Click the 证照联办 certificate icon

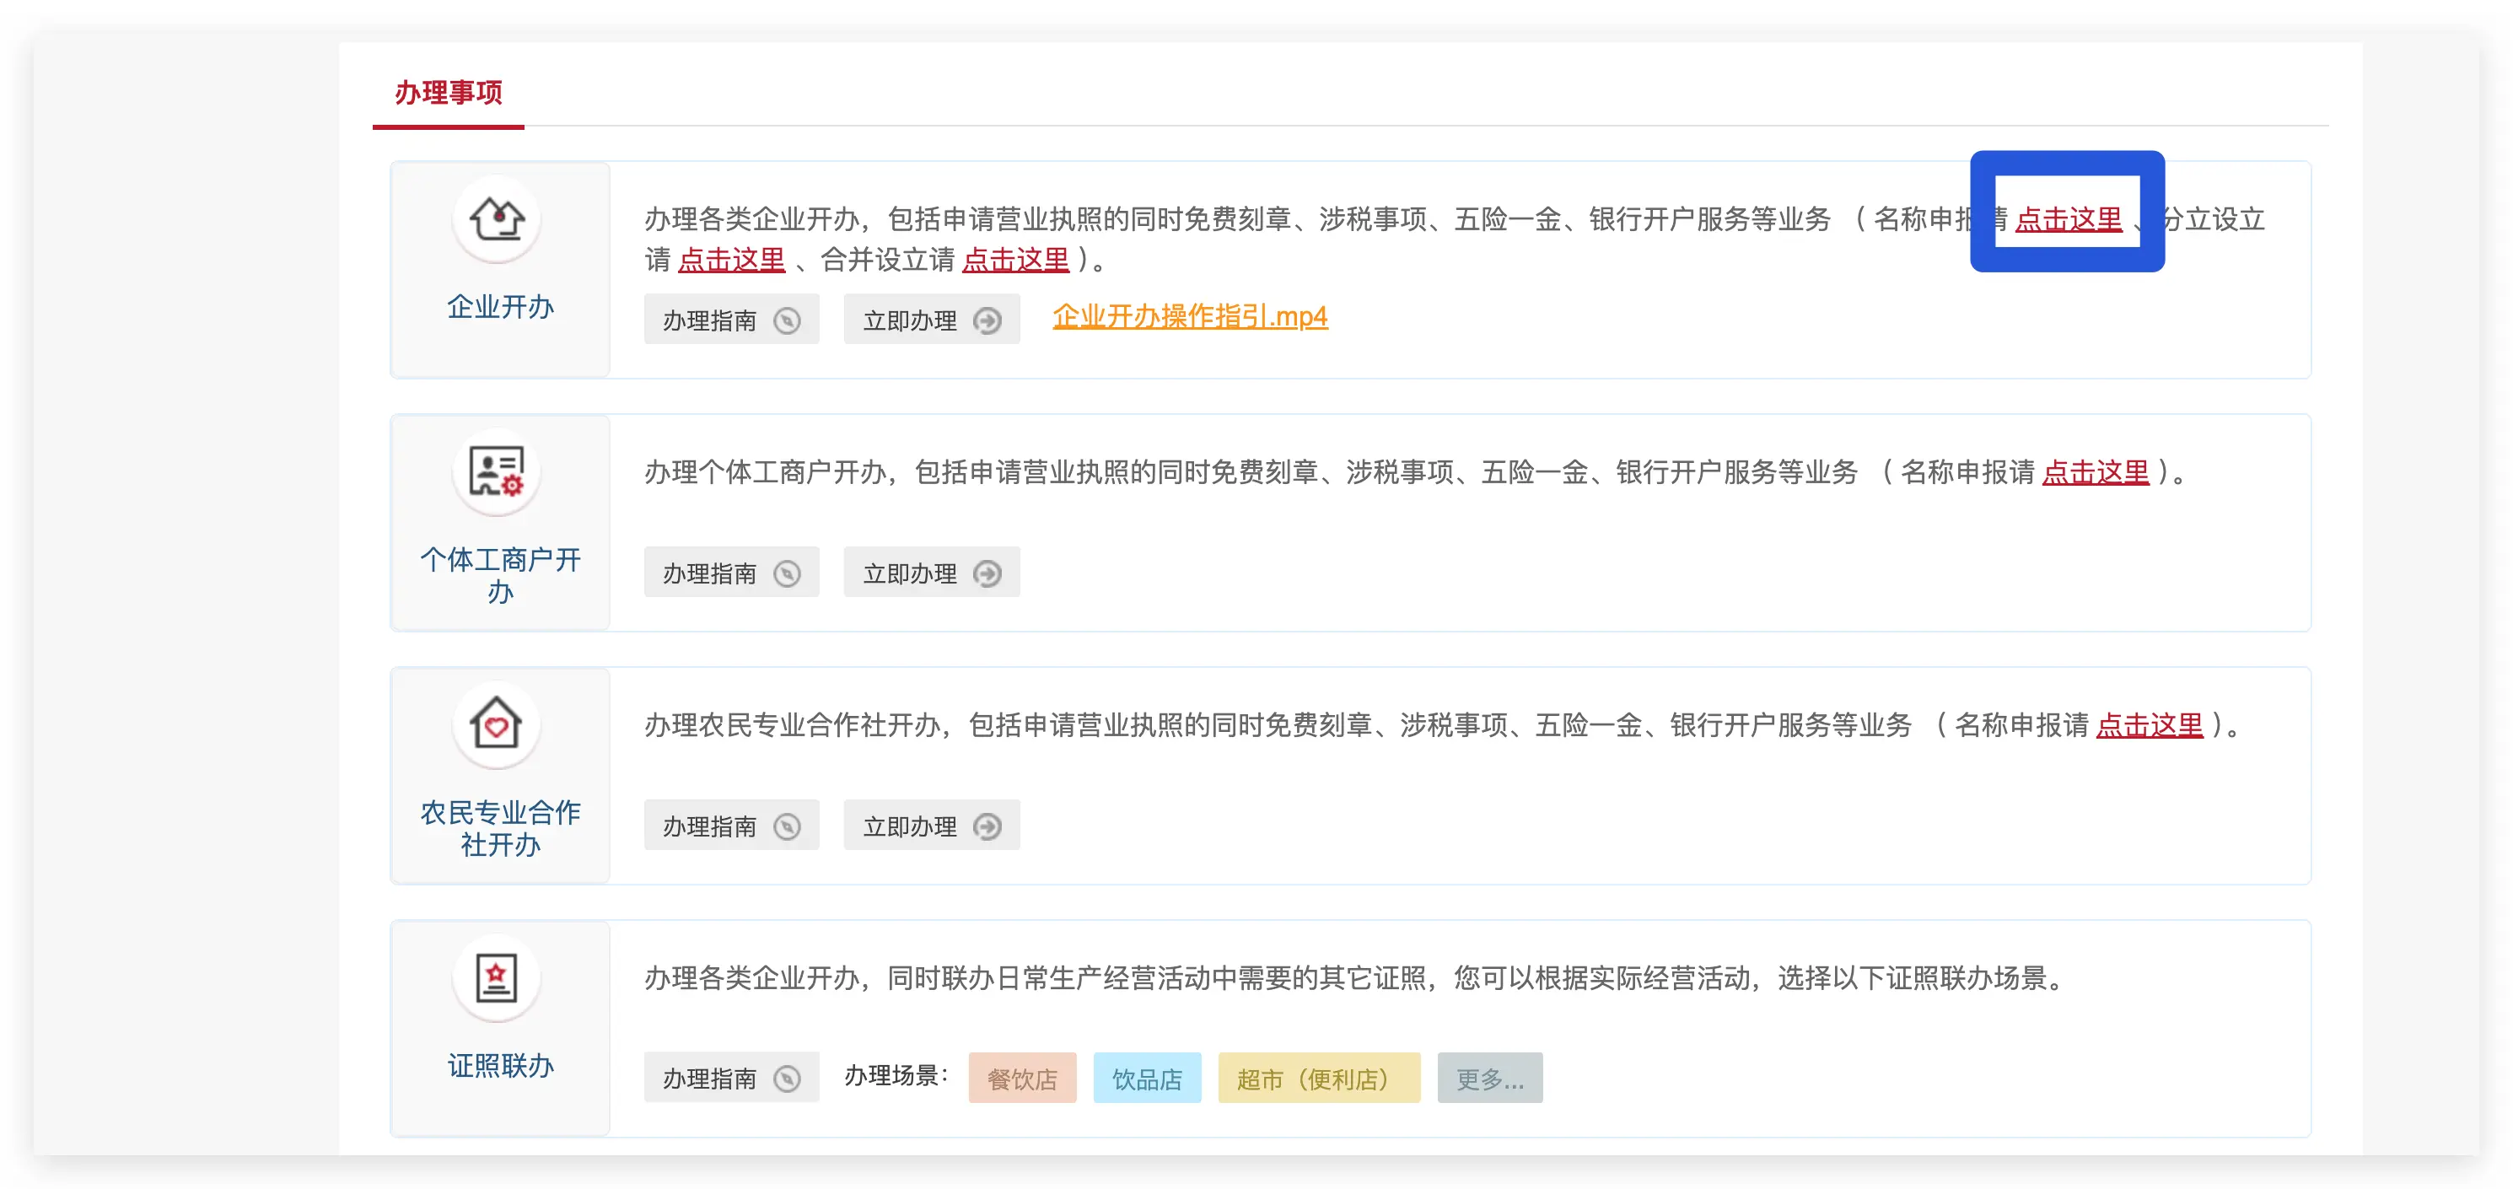tap(498, 977)
